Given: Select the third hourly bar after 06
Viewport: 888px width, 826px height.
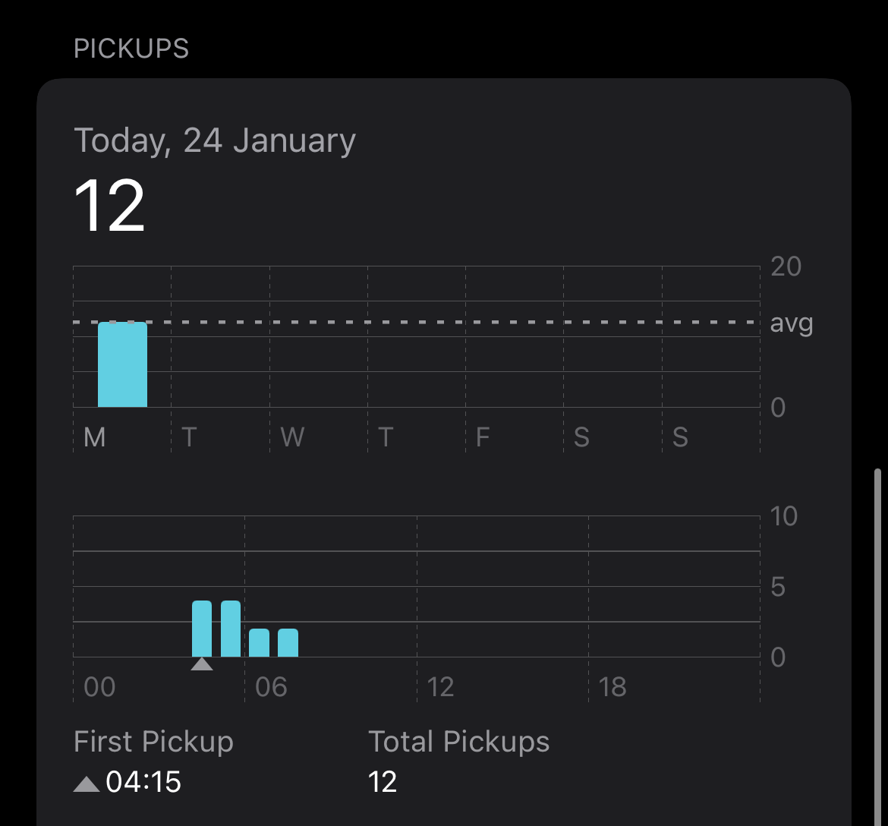Looking at the screenshot, I should [x=260, y=643].
